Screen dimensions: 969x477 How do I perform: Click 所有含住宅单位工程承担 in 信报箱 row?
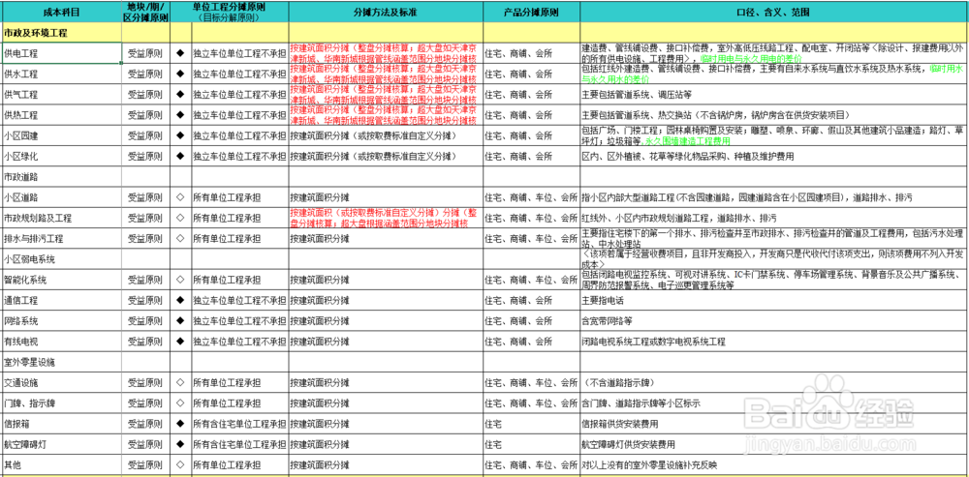pos(239,424)
